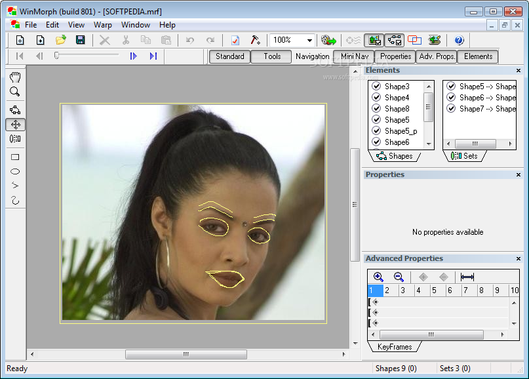Open the Help menu
The height and width of the screenshot is (379, 529).
coord(167,25)
